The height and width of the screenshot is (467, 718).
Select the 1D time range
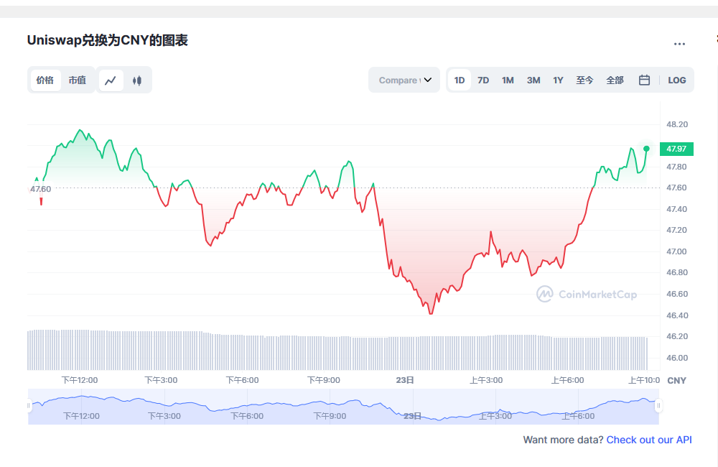(x=460, y=80)
